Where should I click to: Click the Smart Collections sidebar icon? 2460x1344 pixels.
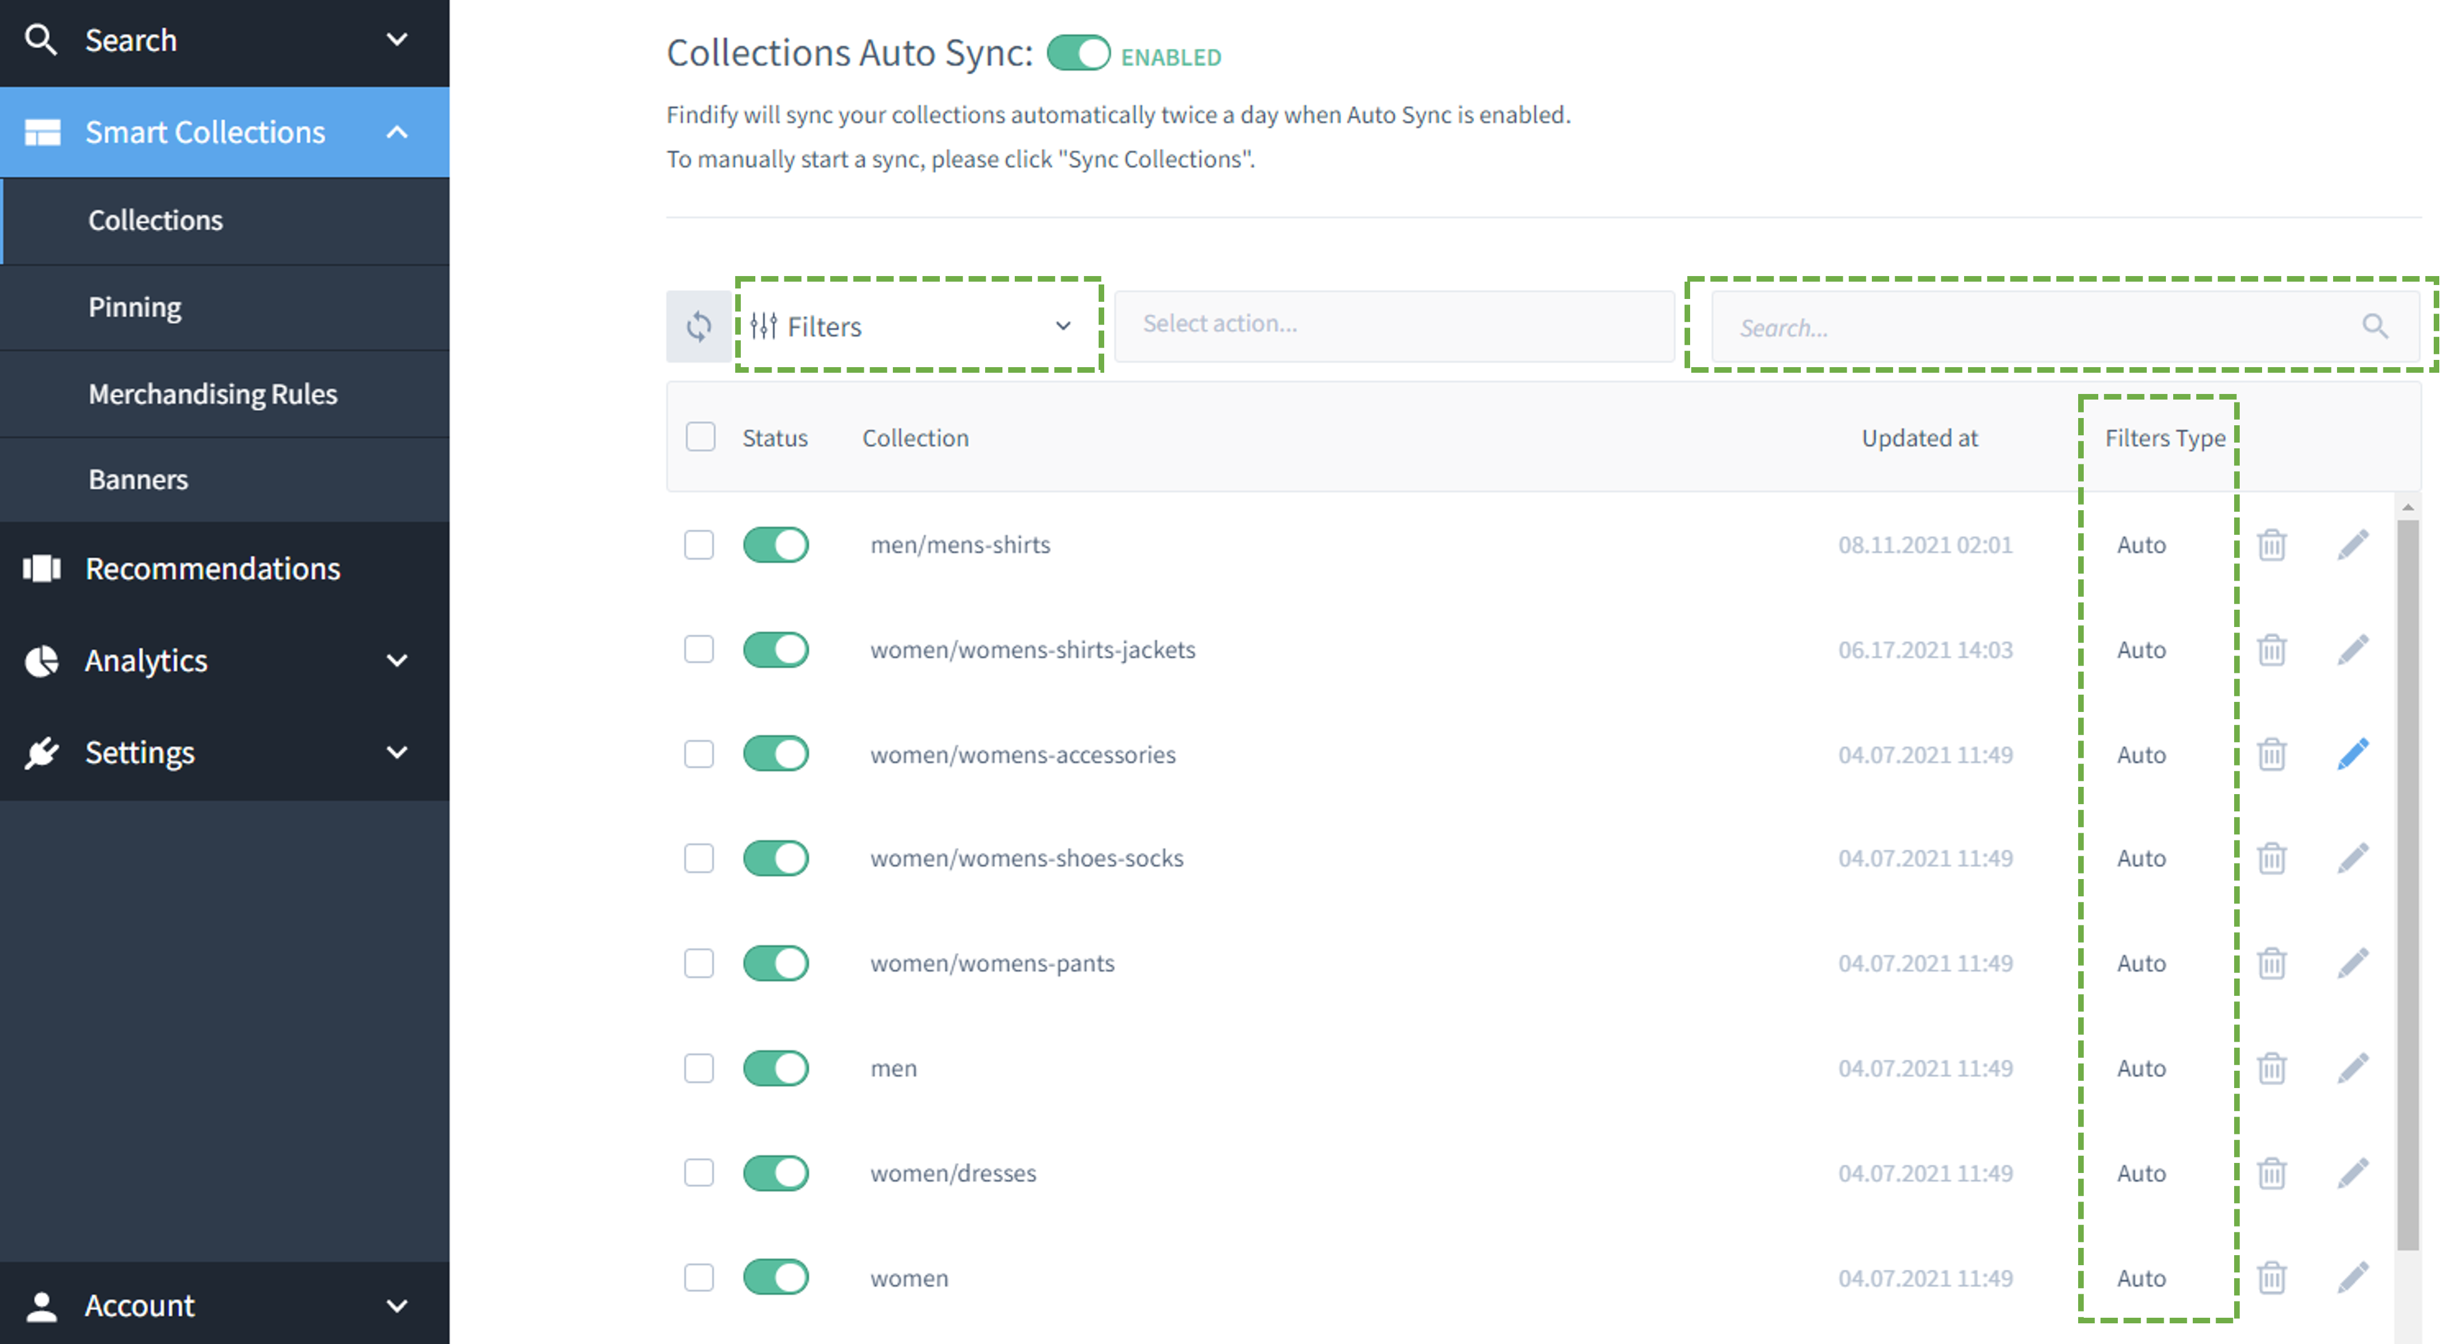pos(42,132)
